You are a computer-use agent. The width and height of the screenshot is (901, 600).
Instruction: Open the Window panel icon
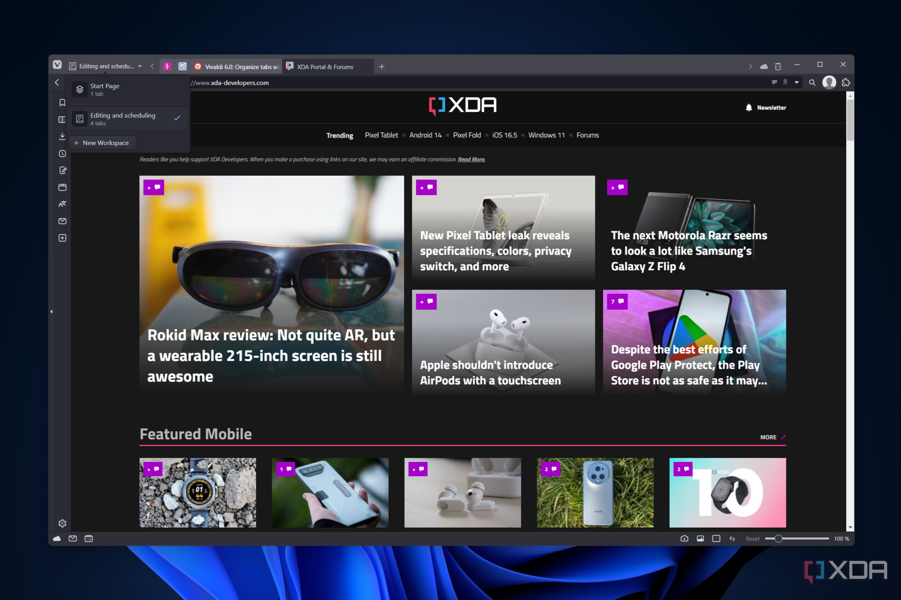pos(62,187)
